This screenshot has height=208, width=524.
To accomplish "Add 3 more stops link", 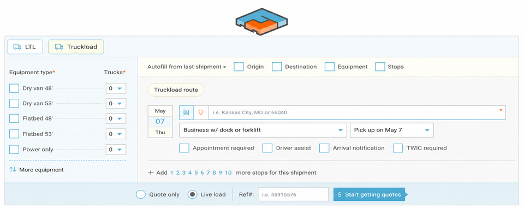I will point(184,173).
